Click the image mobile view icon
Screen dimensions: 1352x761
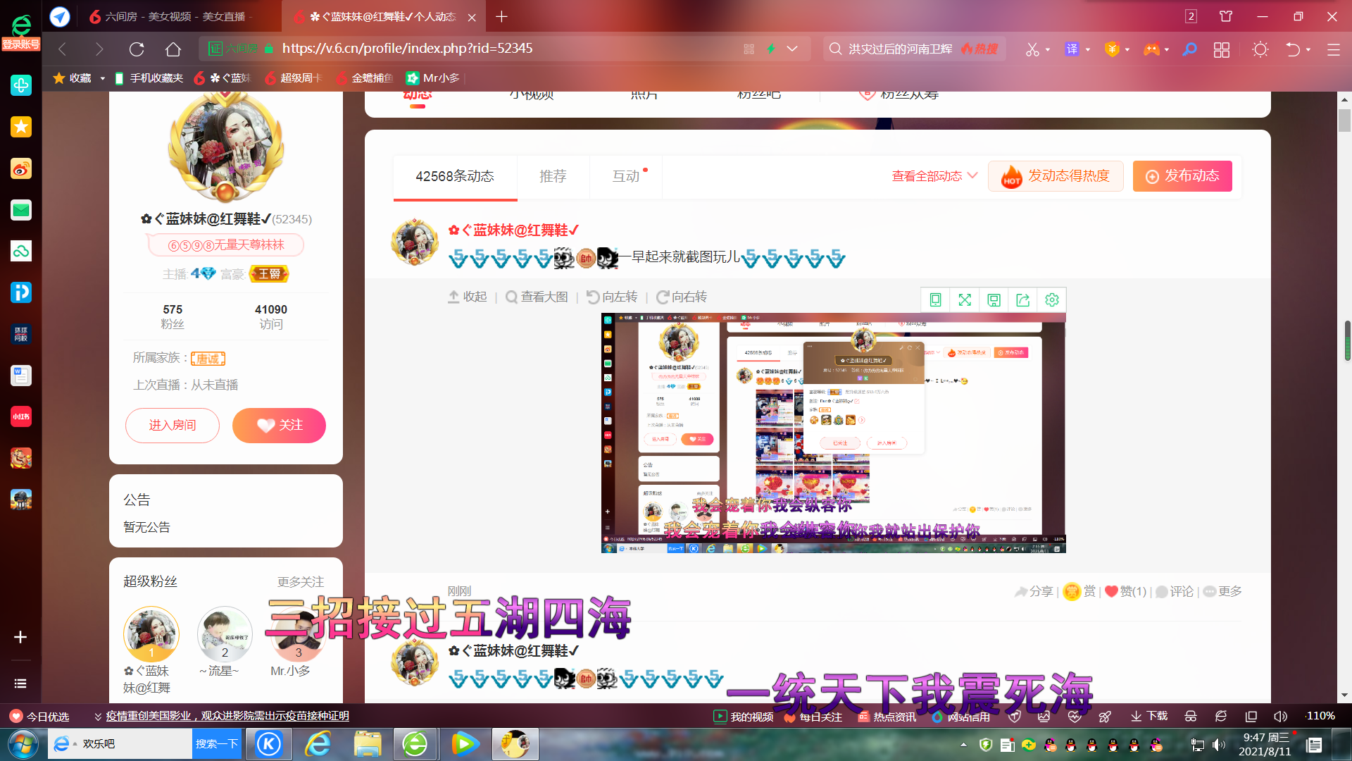point(935,300)
